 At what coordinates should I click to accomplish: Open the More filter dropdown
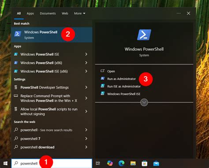click(80, 13)
